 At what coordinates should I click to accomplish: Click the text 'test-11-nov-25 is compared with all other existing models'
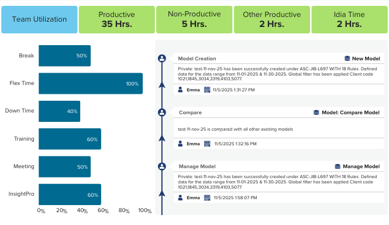coord(235,129)
